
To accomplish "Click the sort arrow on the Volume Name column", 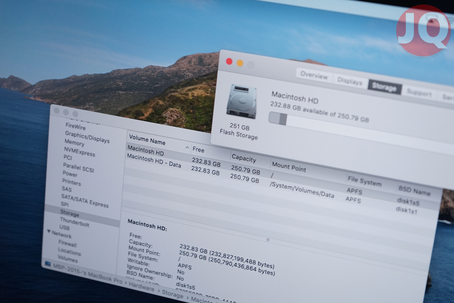I will tap(187, 147).
